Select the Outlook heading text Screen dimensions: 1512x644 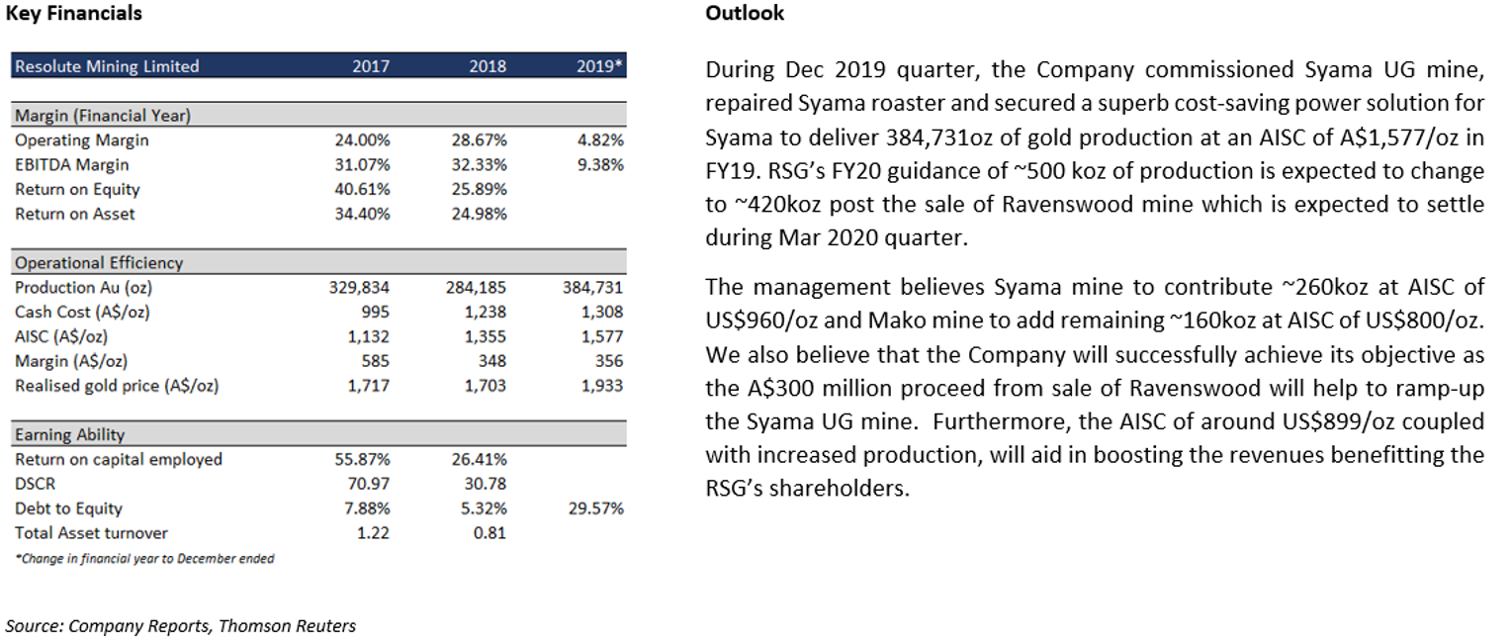tap(745, 14)
